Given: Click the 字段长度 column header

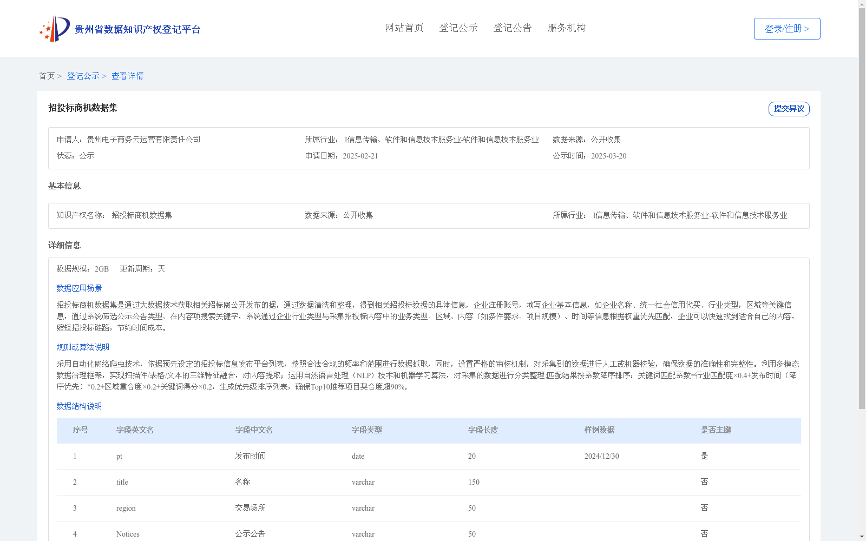Looking at the screenshot, I should 483,430.
